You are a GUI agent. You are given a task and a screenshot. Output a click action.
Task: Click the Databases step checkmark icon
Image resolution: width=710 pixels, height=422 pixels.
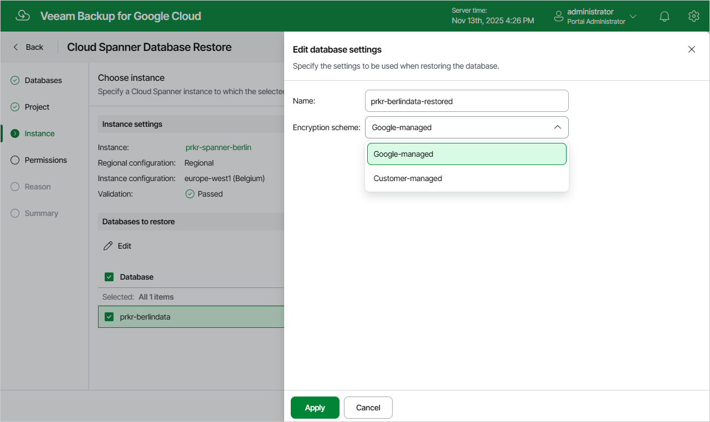coord(15,80)
